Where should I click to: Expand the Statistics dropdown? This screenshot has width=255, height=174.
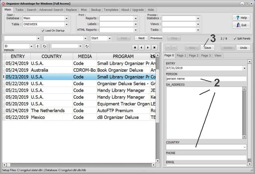[x=198, y=19]
